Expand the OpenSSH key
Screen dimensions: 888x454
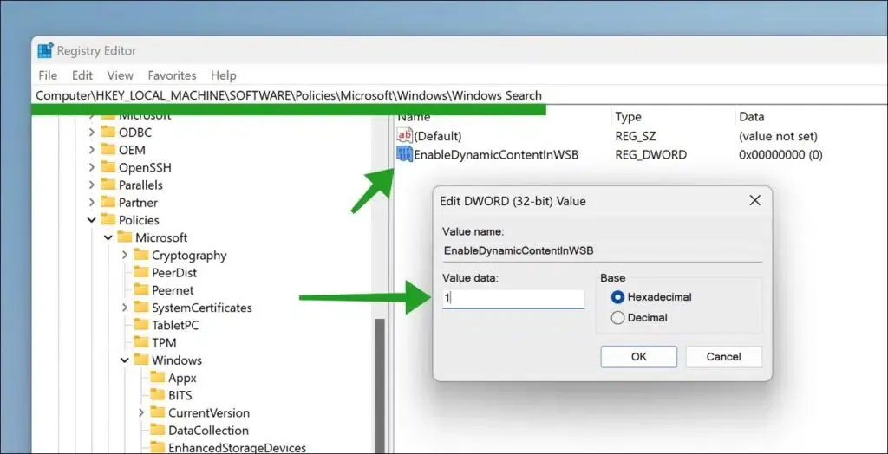click(x=91, y=167)
